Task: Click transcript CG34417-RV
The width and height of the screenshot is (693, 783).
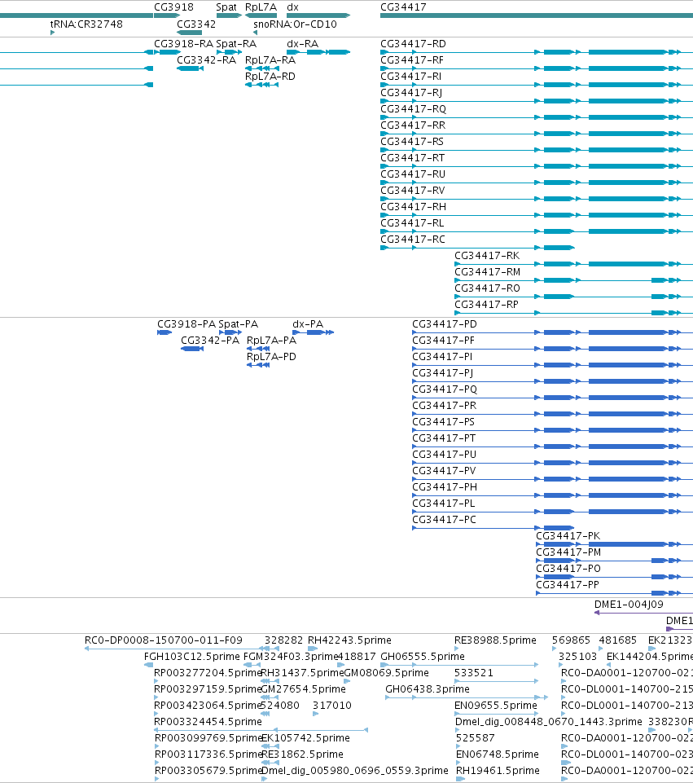Action: coord(413,191)
